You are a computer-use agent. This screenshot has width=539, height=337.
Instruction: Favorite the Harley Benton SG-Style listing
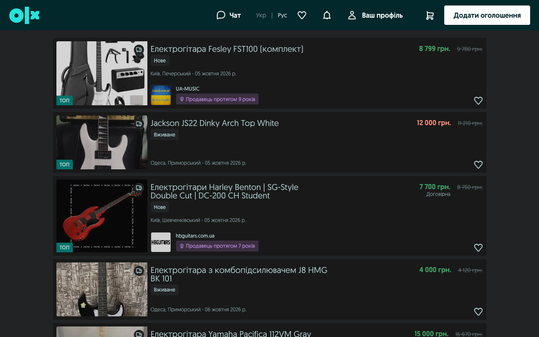[478, 248]
